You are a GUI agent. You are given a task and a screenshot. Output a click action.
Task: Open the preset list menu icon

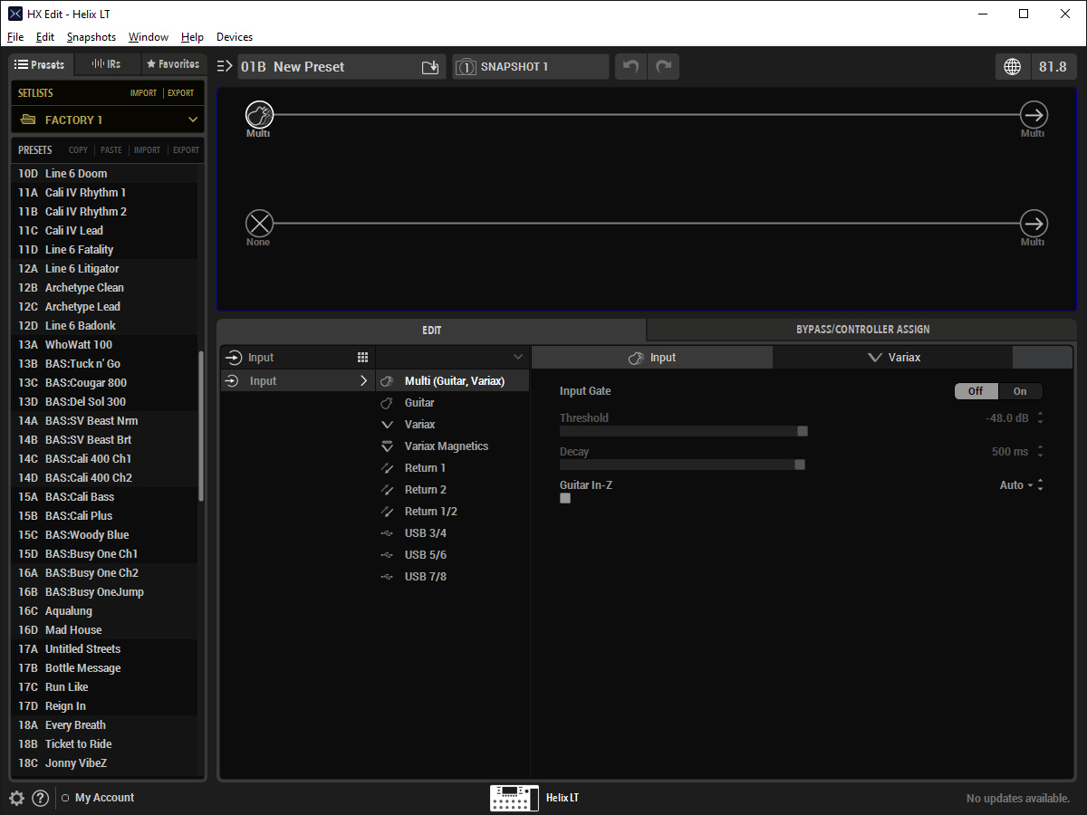coord(225,66)
